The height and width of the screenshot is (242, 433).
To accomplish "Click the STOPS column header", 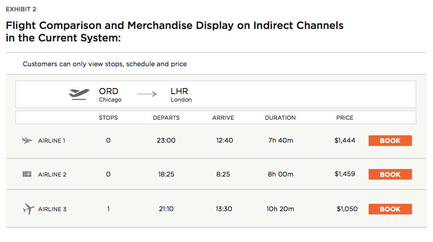I will (108, 118).
